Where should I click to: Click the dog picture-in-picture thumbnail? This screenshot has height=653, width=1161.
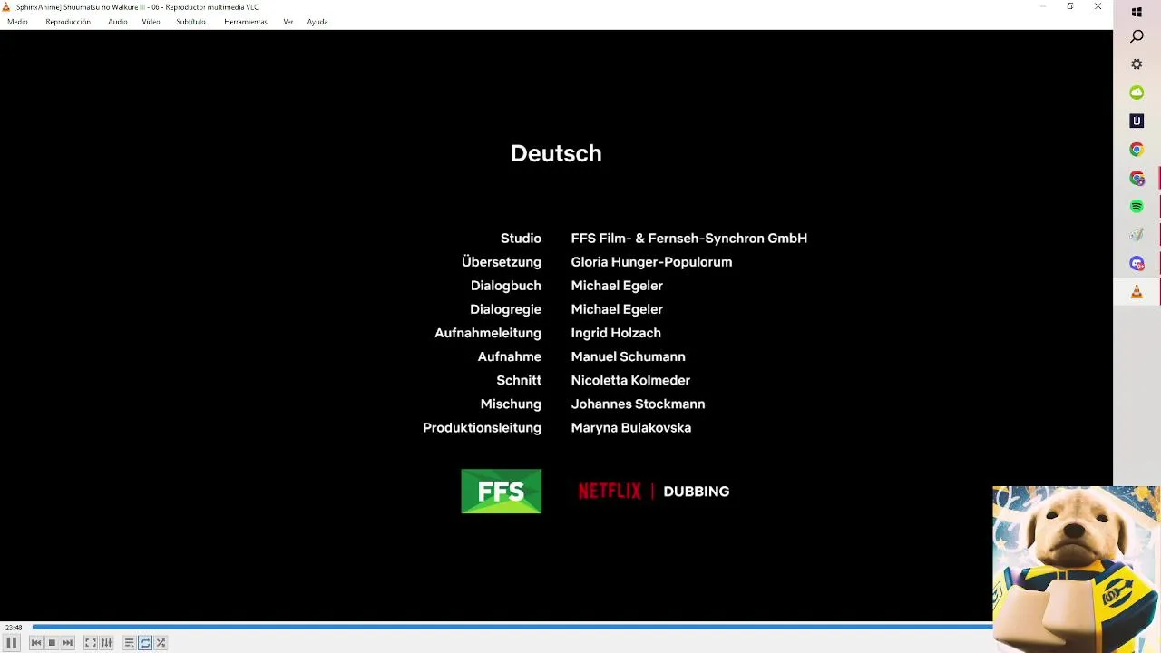[1076, 569]
